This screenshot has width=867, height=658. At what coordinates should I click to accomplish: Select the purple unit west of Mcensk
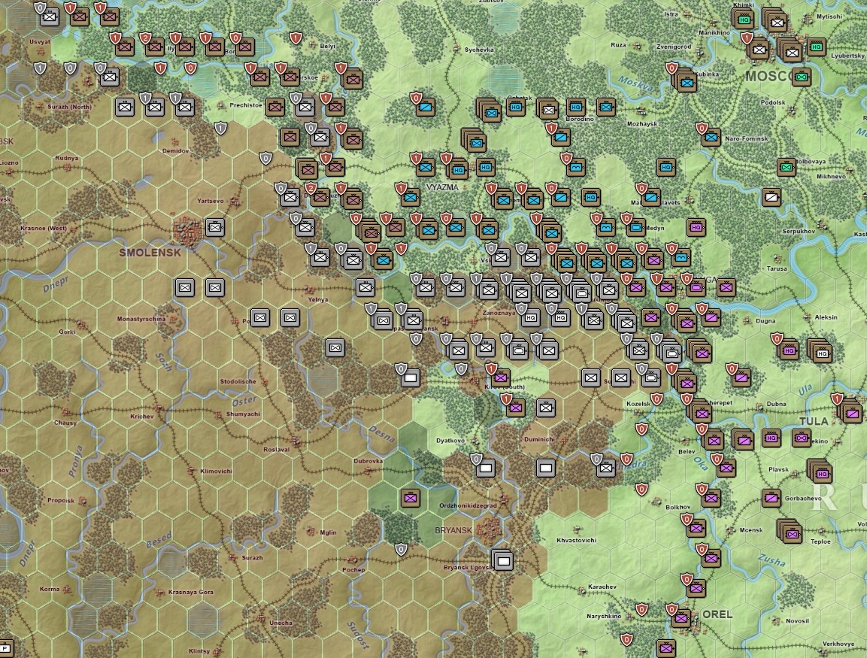(x=696, y=529)
